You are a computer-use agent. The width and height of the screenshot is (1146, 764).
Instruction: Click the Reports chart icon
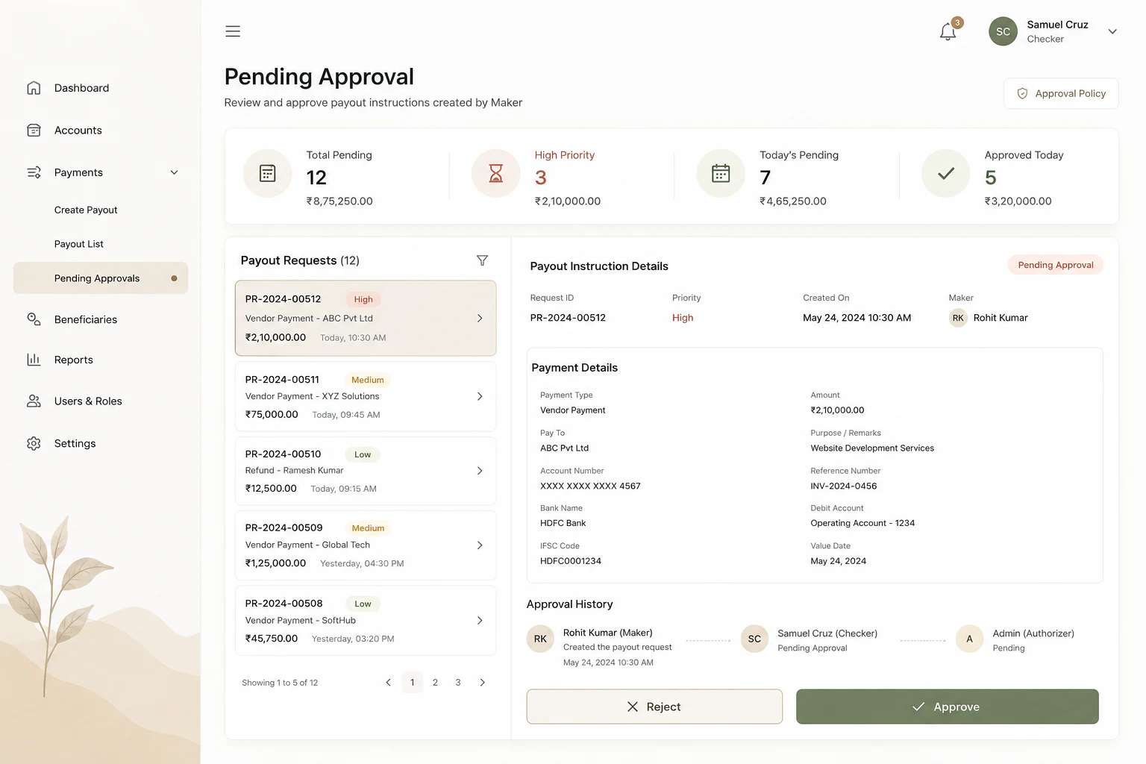click(x=34, y=360)
